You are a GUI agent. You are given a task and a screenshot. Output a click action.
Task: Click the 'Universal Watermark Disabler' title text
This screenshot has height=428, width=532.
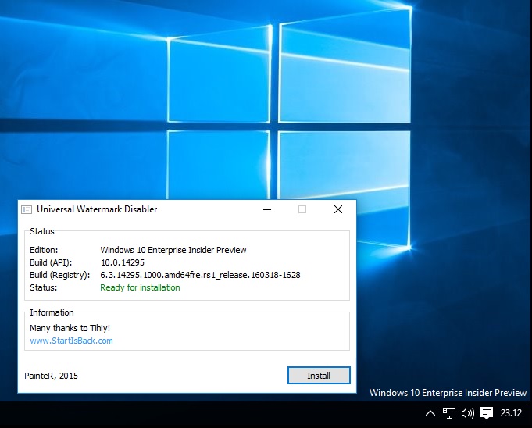[97, 209]
